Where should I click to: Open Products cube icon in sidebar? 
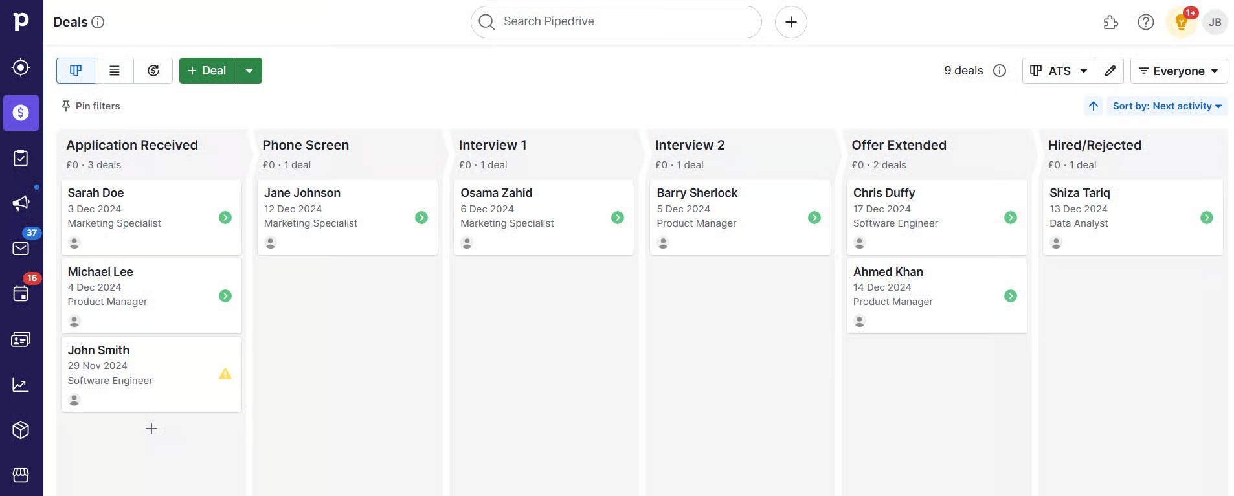pos(21,430)
